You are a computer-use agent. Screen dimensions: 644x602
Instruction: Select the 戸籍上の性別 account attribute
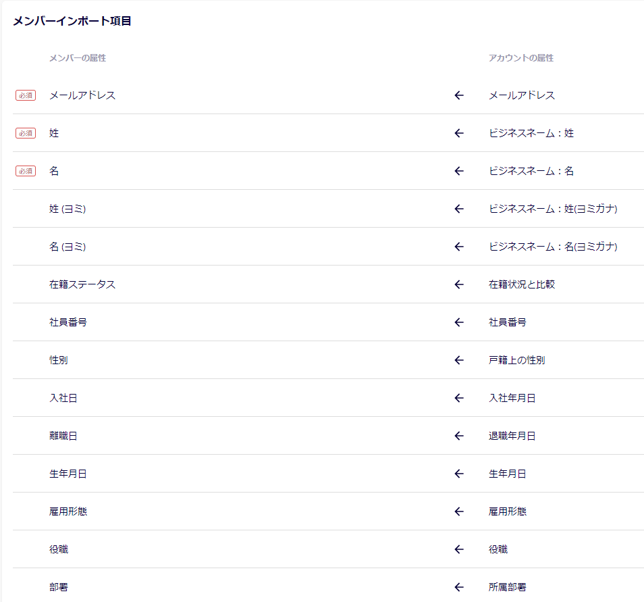coord(516,360)
